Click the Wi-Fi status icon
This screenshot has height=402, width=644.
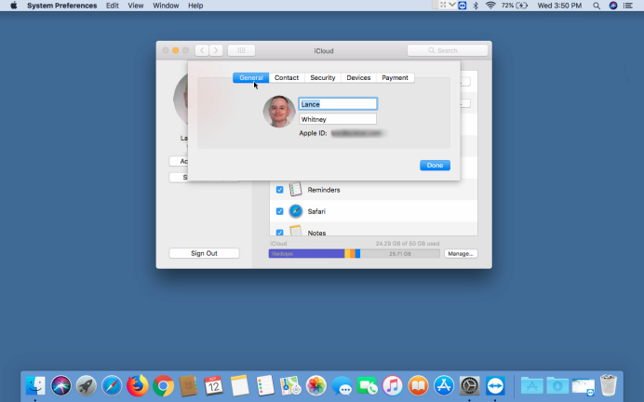tap(490, 6)
